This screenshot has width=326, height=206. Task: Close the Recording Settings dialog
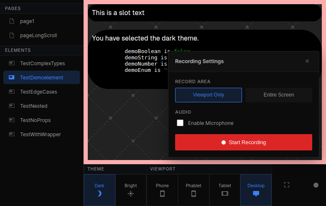pos(307,61)
